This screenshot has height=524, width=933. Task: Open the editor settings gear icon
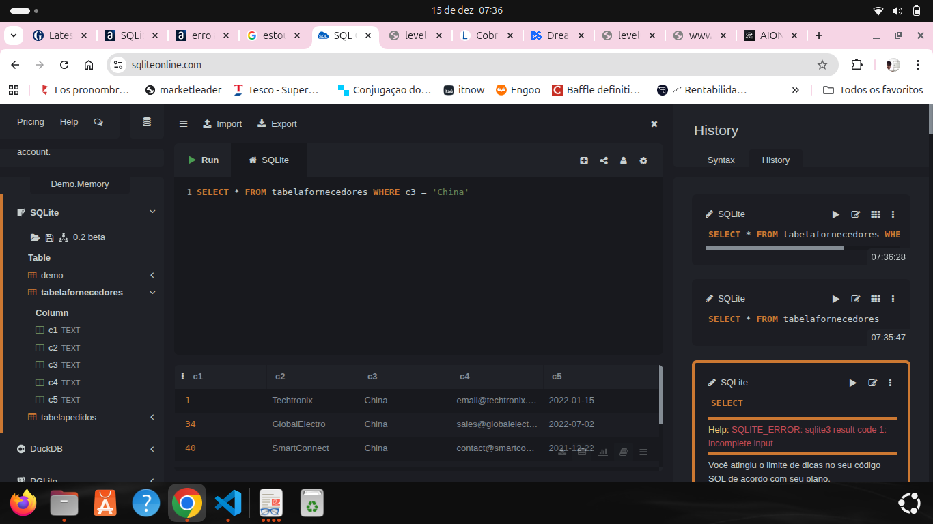click(643, 161)
